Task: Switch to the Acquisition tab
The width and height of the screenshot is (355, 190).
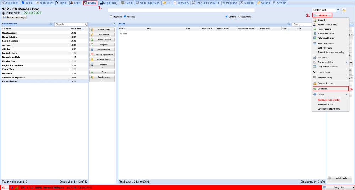Action: (x=10, y=3)
